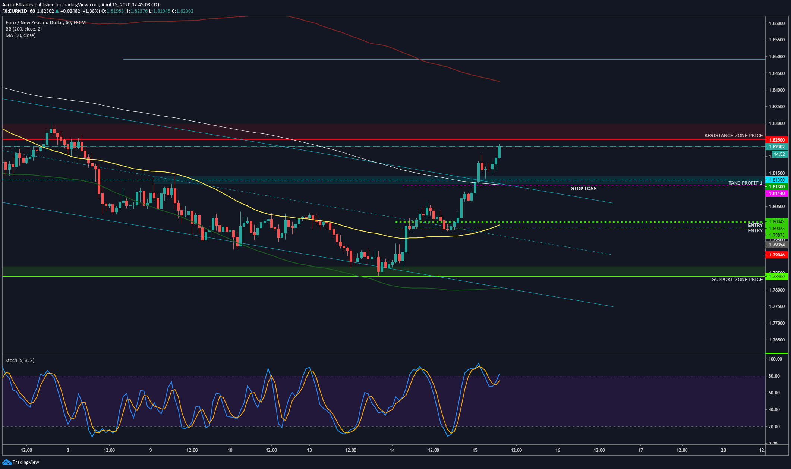Click the date label 9 on time axis
Viewport: 791px width, 469px height.
pyautogui.click(x=151, y=450)
